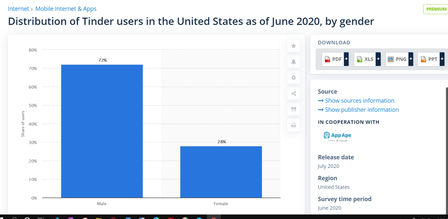Click the bell notification icon

[293, 62]
